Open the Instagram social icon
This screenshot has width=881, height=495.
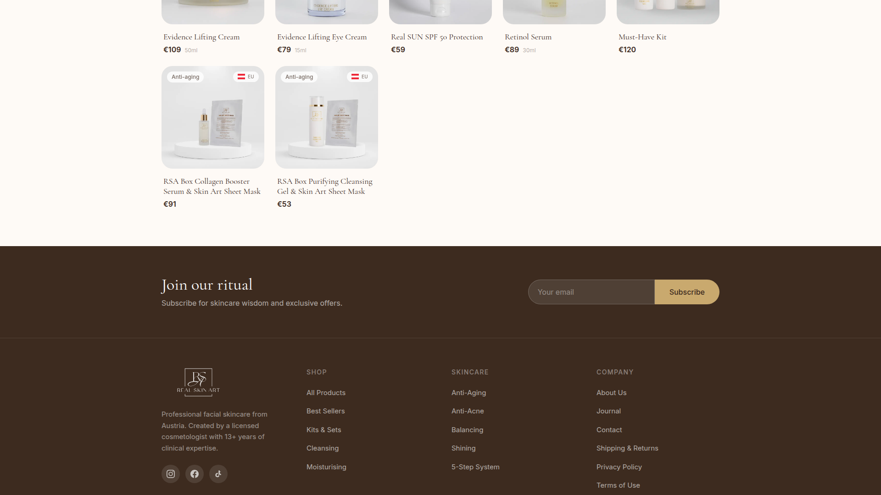click(170, 474)
